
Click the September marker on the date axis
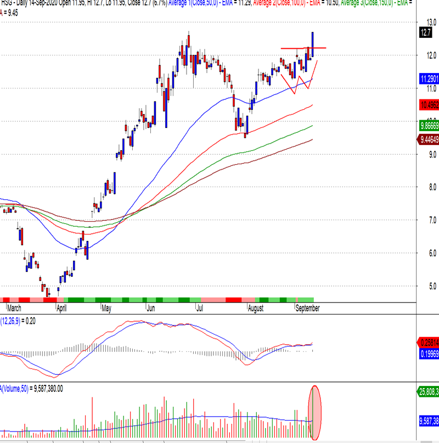(308, 309)
